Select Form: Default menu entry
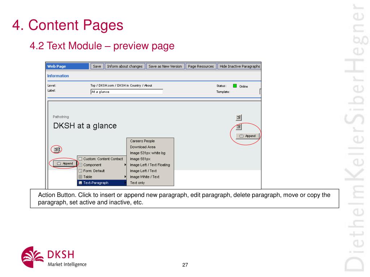This screenshot has height=277, width=370. (x=102, y=171)
